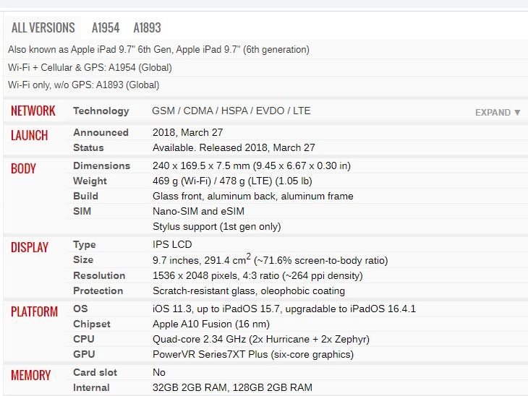Open the Protection spec label
The image size is (528, 396).
tap(98, 290)
